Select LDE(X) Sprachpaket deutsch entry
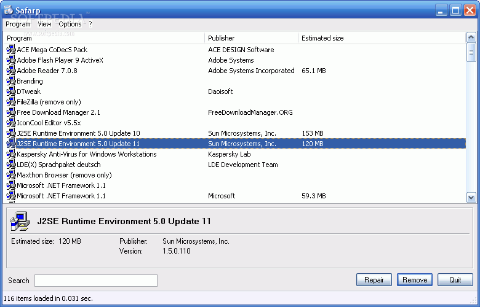This screenshot has width=480, height=307. [58, 165]
